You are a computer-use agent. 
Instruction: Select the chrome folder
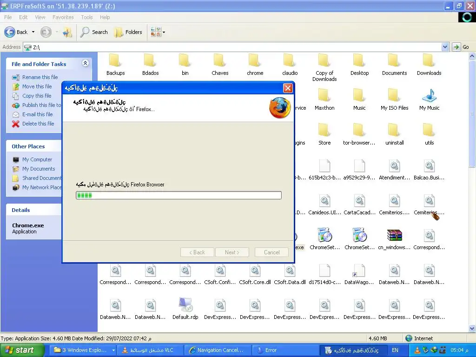tap(255, 64)
